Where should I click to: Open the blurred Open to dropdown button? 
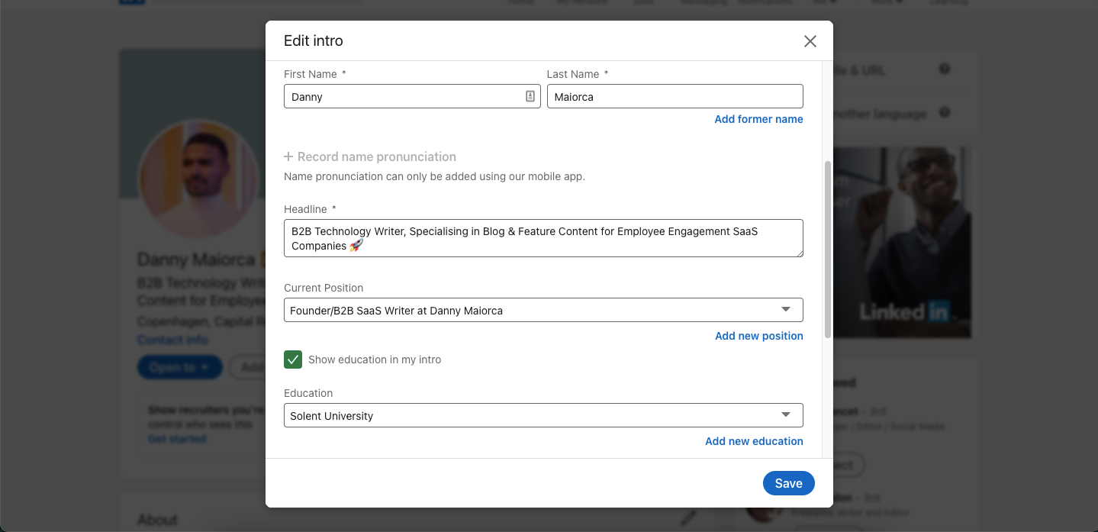tap(179, 367)
